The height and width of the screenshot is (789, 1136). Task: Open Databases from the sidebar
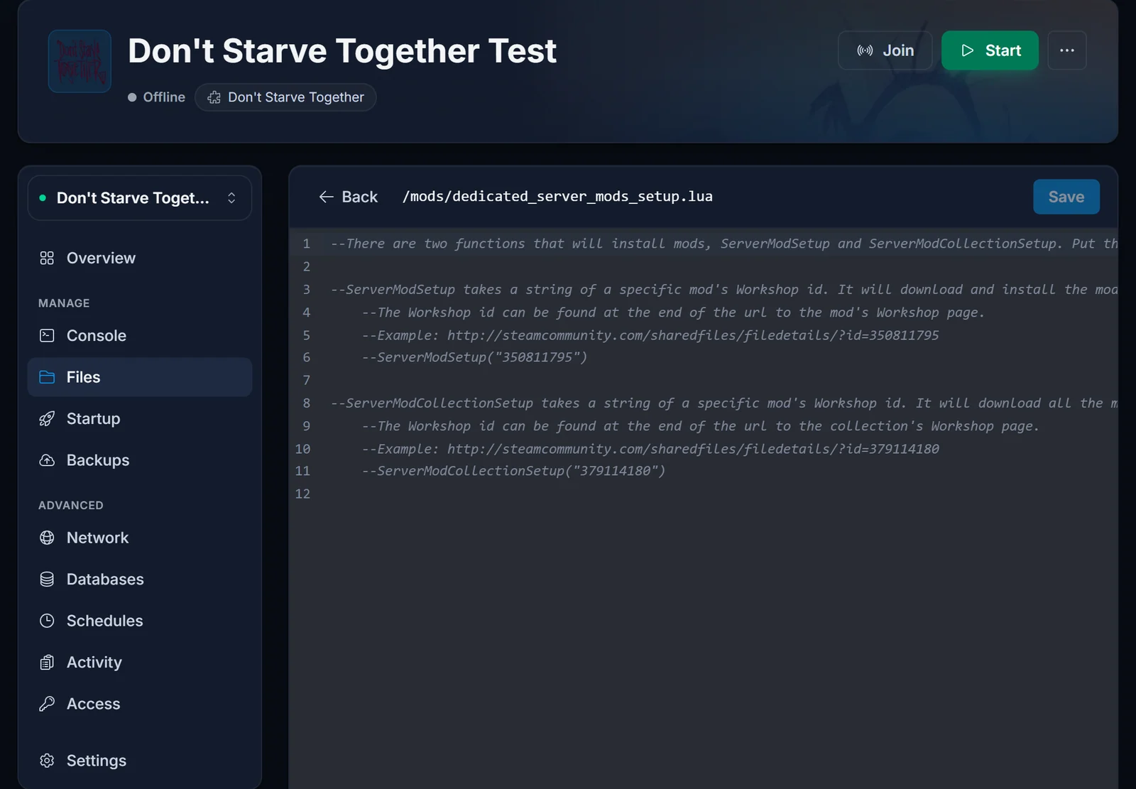[x=139, y=579]
